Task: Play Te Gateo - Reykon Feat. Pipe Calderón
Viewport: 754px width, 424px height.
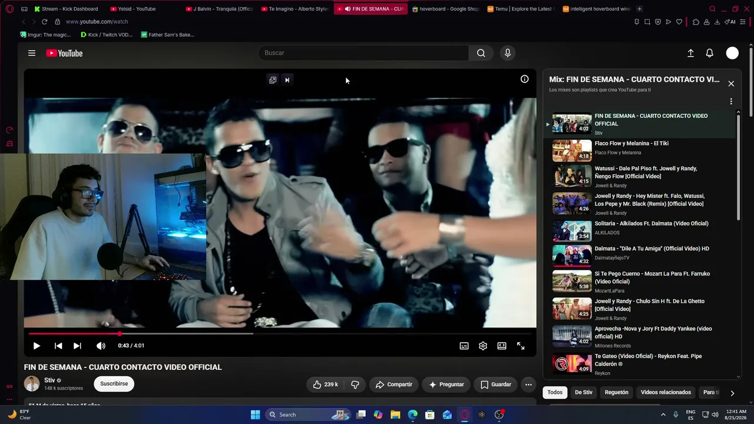Action: click(x=640, y=365)
